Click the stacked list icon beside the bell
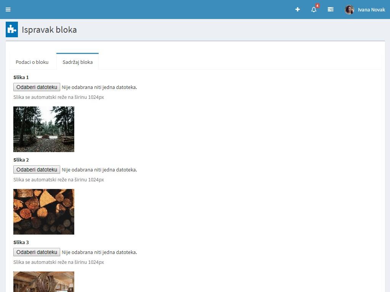The image size is (390, 292). (331, 10)
